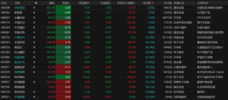Click the dot icon column header

point(36,3)
